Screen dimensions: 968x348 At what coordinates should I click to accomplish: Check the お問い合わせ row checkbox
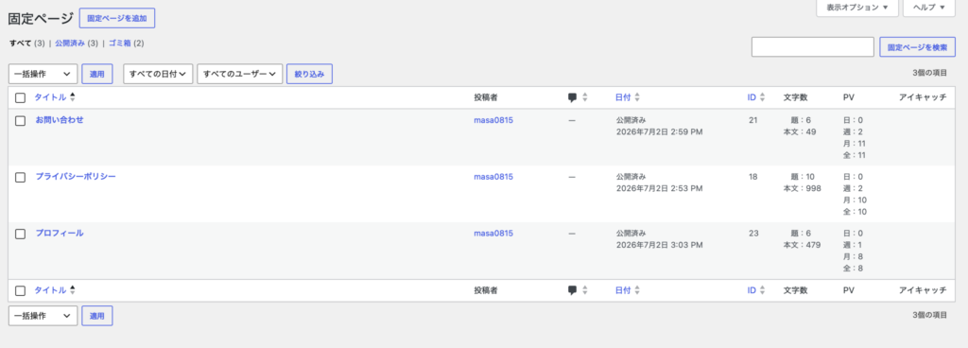pos(21,121)
